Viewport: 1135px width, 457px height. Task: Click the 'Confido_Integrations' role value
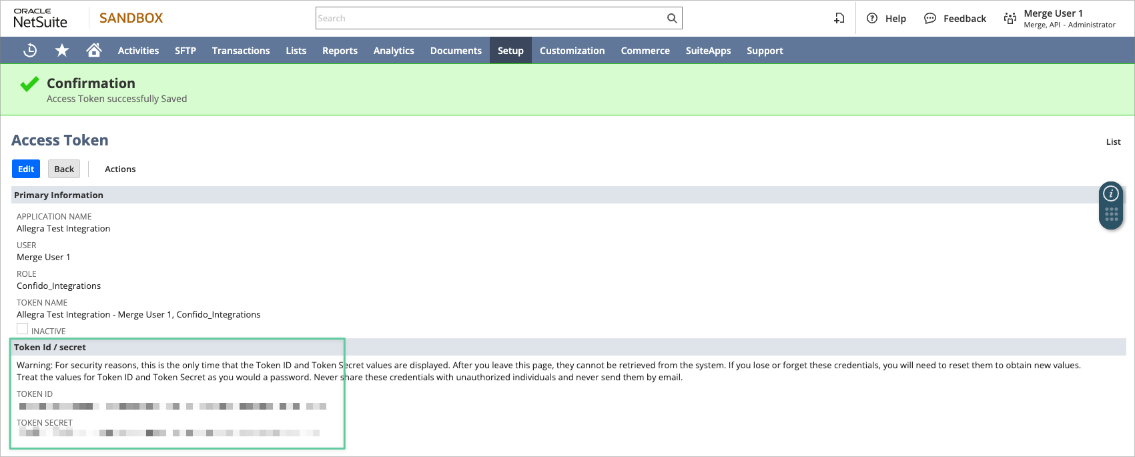(x=59, y=286)
